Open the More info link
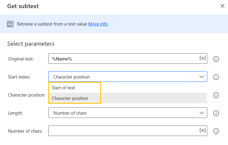This screenshot has width=228, height=145. pos(98,24)
